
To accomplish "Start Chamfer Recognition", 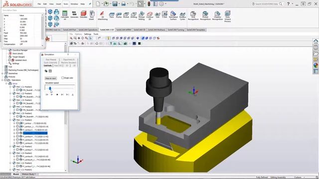I will pos(217,15).
